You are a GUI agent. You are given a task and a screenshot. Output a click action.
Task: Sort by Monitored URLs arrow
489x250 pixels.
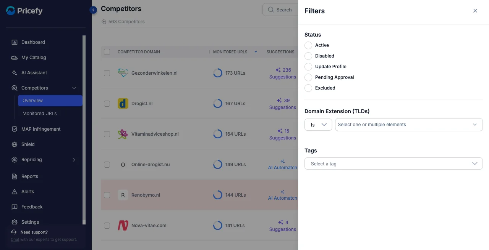coord(256,52)
